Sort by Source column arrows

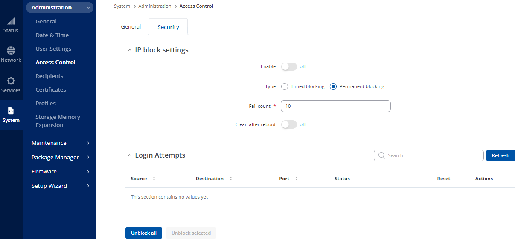[154, 179]
